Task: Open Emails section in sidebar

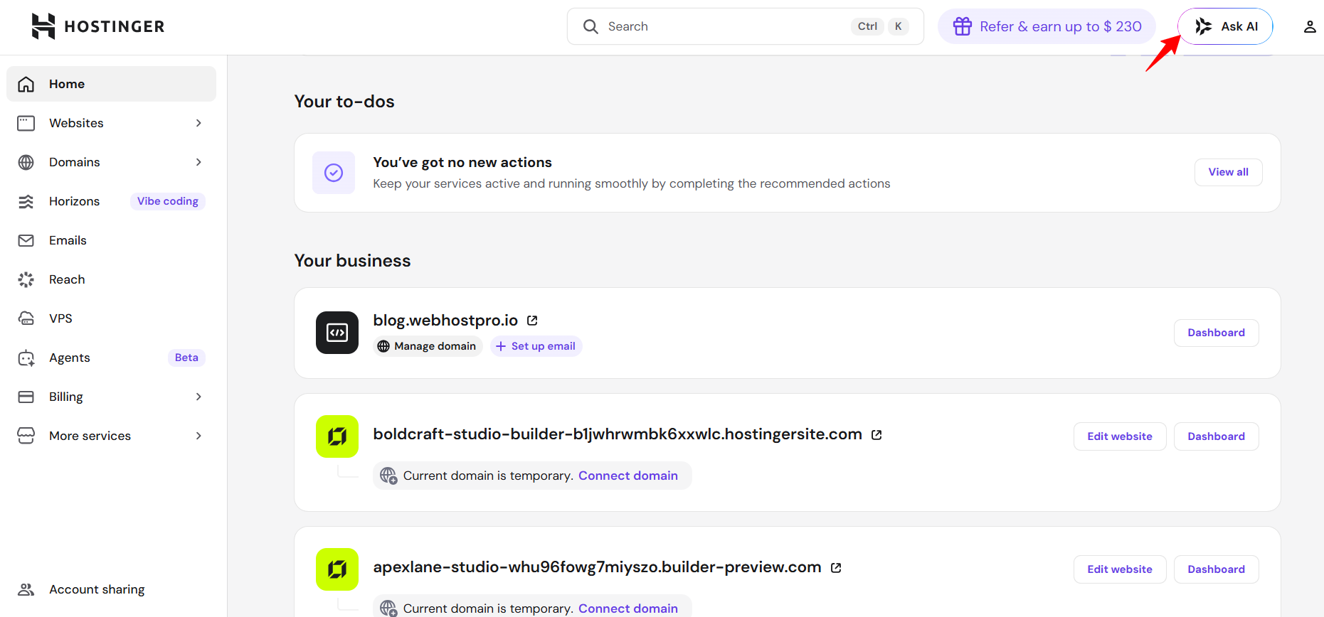Action: [111, 240]
